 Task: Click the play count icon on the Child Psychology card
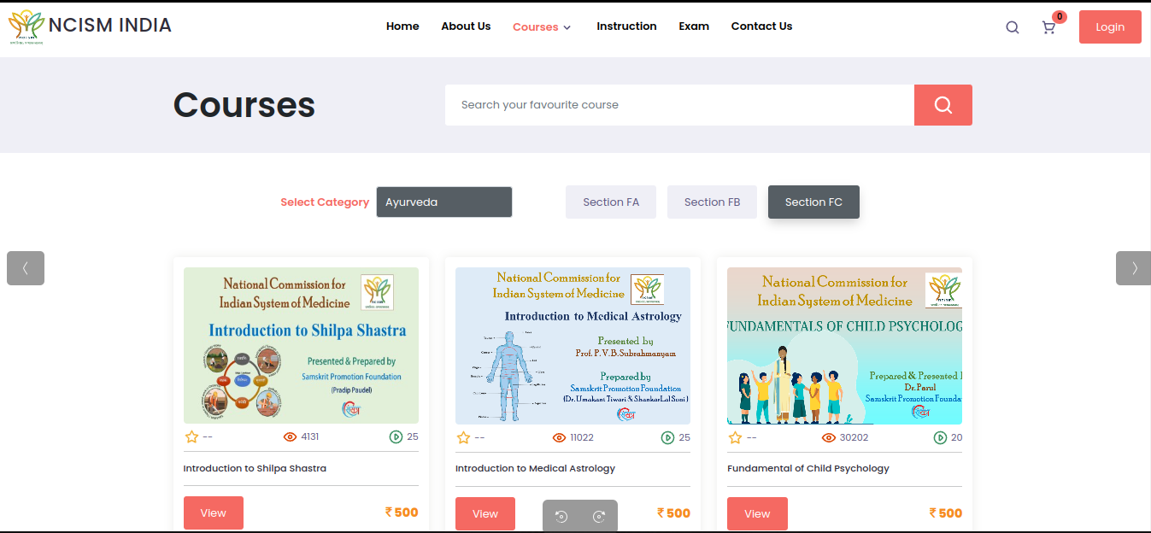940,437
